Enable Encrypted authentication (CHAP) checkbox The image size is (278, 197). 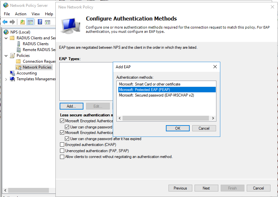[62, 145]
